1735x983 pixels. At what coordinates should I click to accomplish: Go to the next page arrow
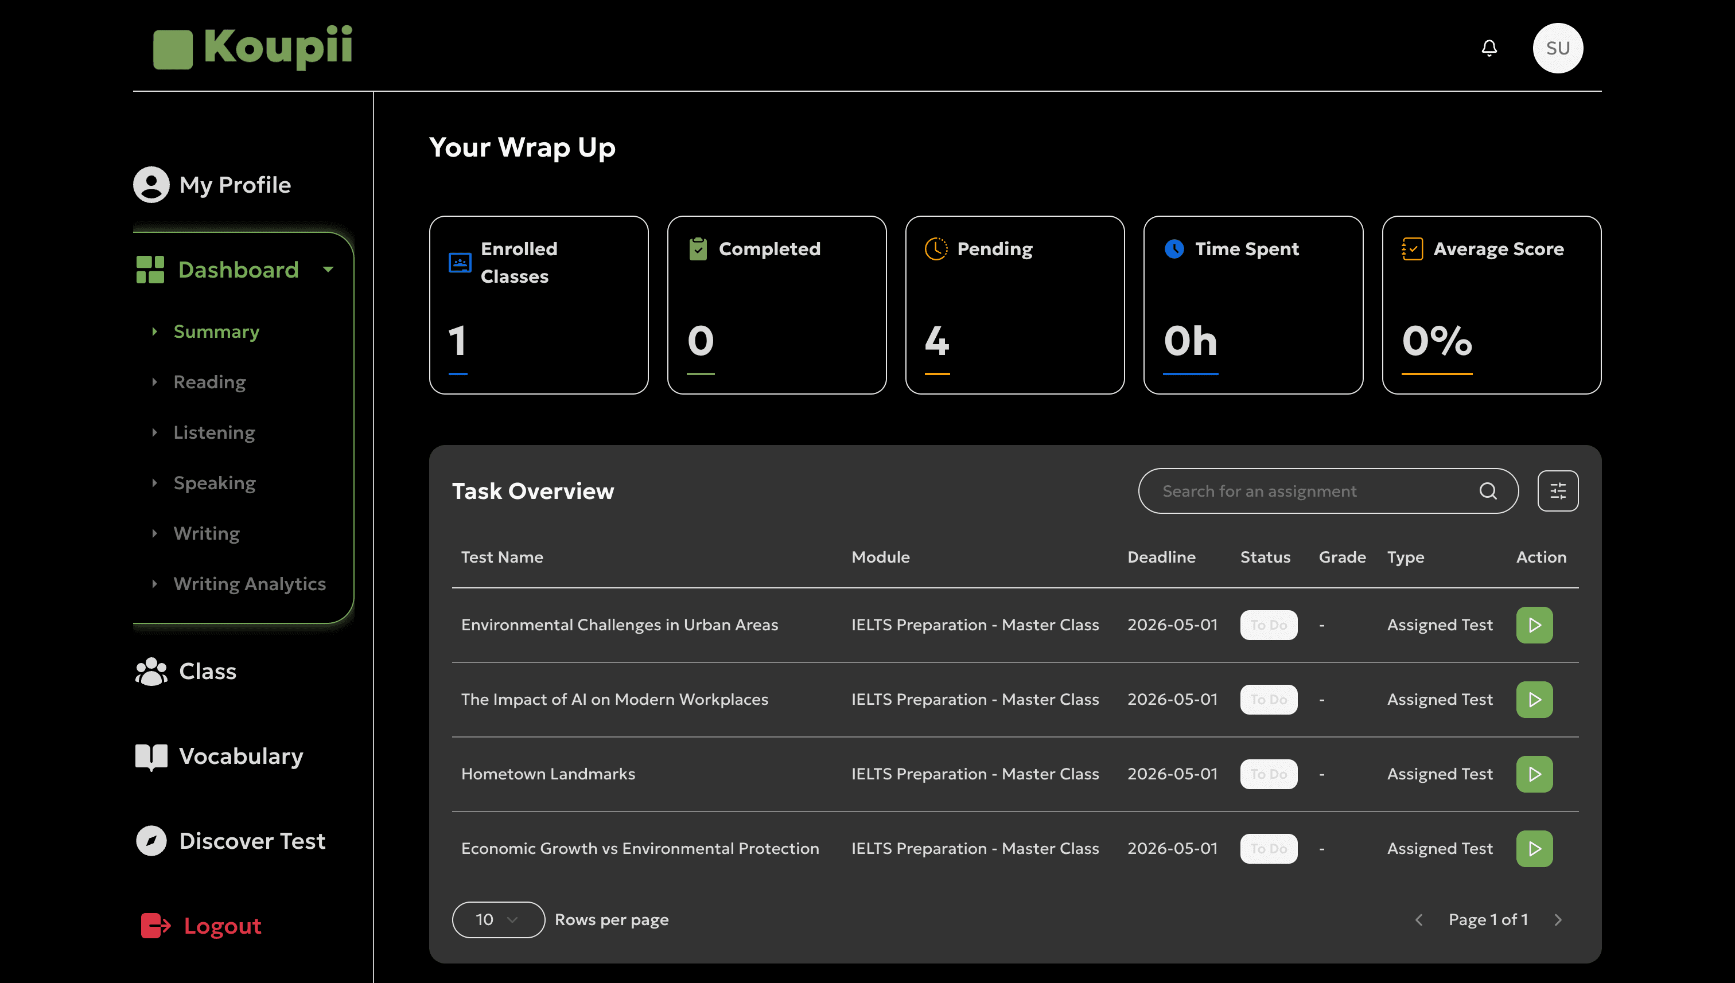1557,919
